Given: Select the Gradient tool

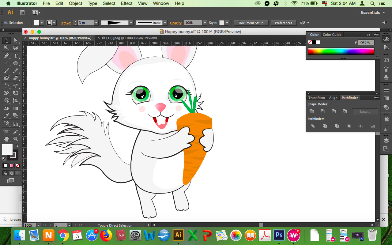Looking at the screenshot, I should click(x=16, y=108).
